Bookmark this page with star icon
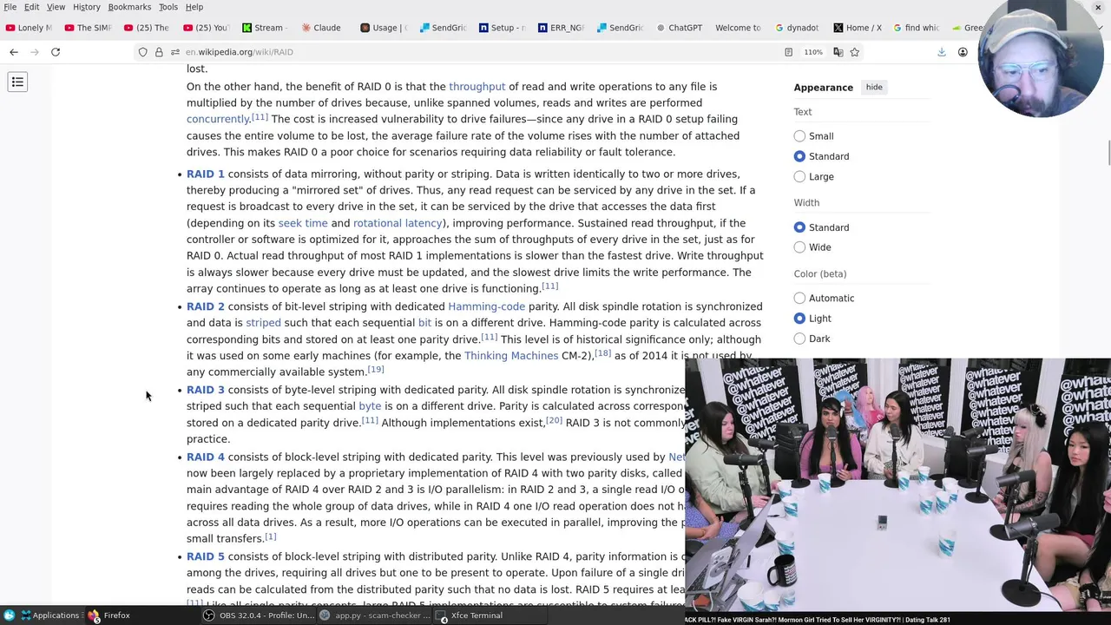 [x=854, y=52]
